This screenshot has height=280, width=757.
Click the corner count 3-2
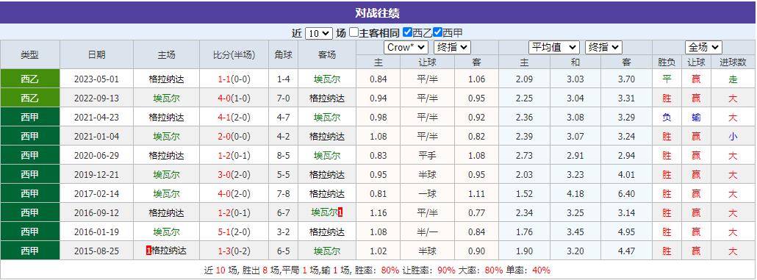[284, 232]
